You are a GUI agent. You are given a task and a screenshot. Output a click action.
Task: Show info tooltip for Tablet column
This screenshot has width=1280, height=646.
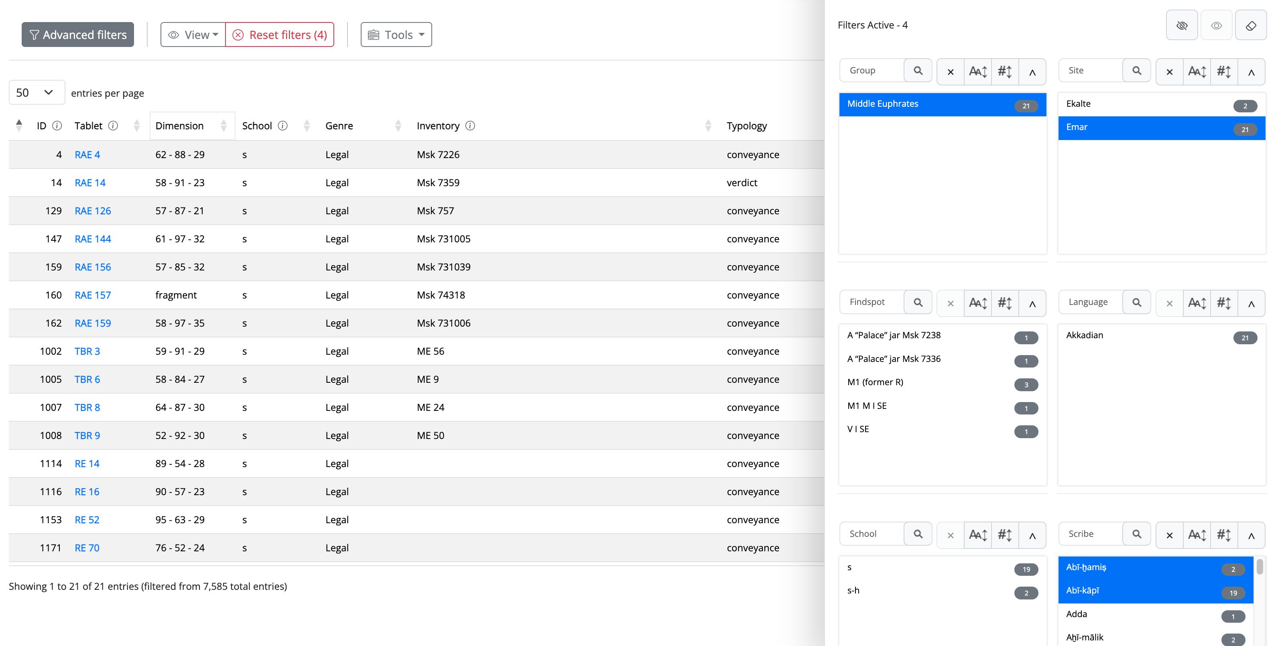[x=113, y=126]
